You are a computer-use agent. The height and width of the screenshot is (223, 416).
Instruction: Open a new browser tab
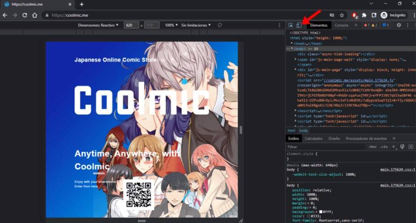tap(81, 4)
